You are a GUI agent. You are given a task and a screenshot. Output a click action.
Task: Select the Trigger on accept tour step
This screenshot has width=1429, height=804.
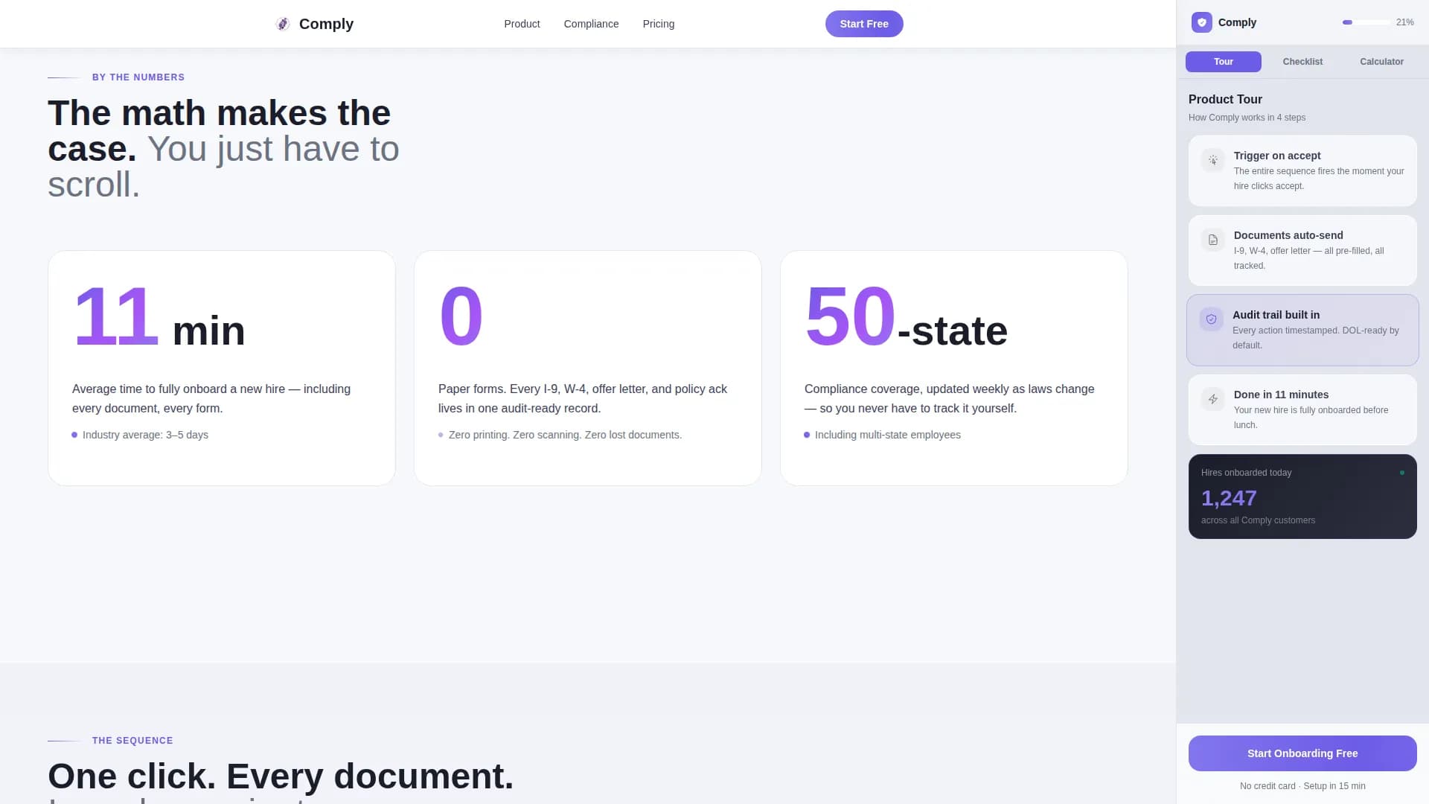coord(1302,170)
